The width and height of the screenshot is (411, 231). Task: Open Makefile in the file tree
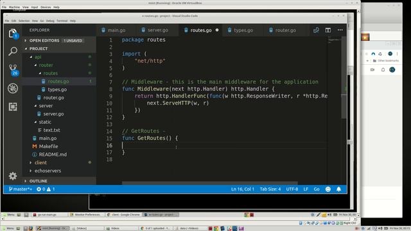coord(48,146)
